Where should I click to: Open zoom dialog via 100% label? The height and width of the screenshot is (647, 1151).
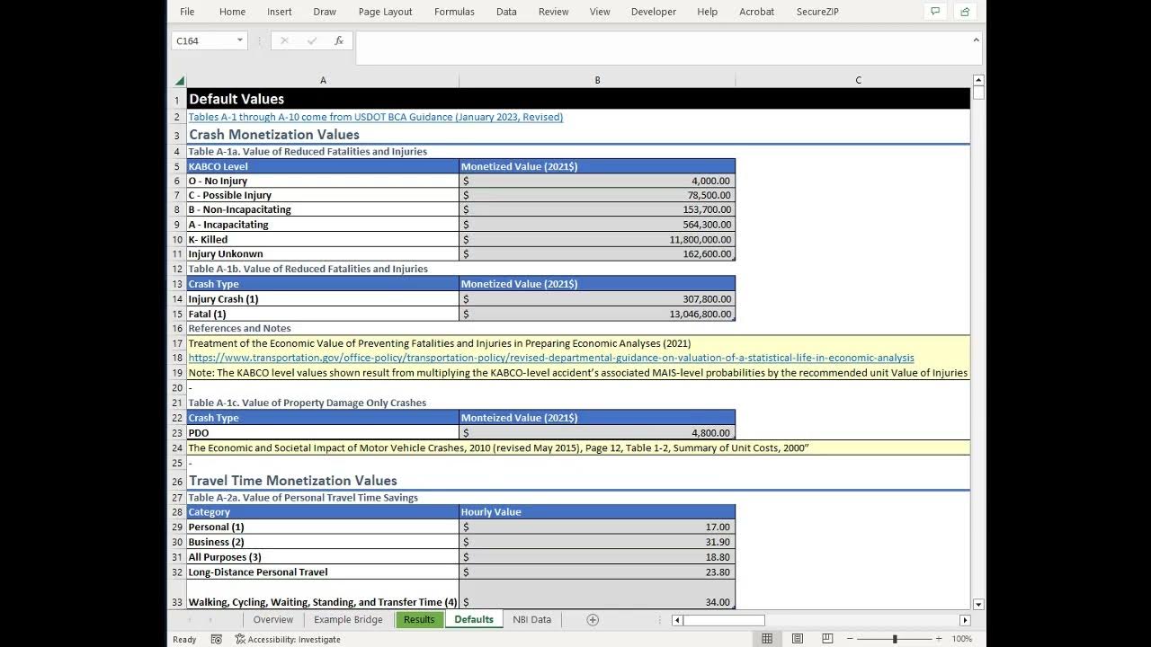(961, 639)
